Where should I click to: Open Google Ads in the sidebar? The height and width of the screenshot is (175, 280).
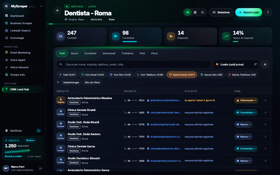(23, 75)
